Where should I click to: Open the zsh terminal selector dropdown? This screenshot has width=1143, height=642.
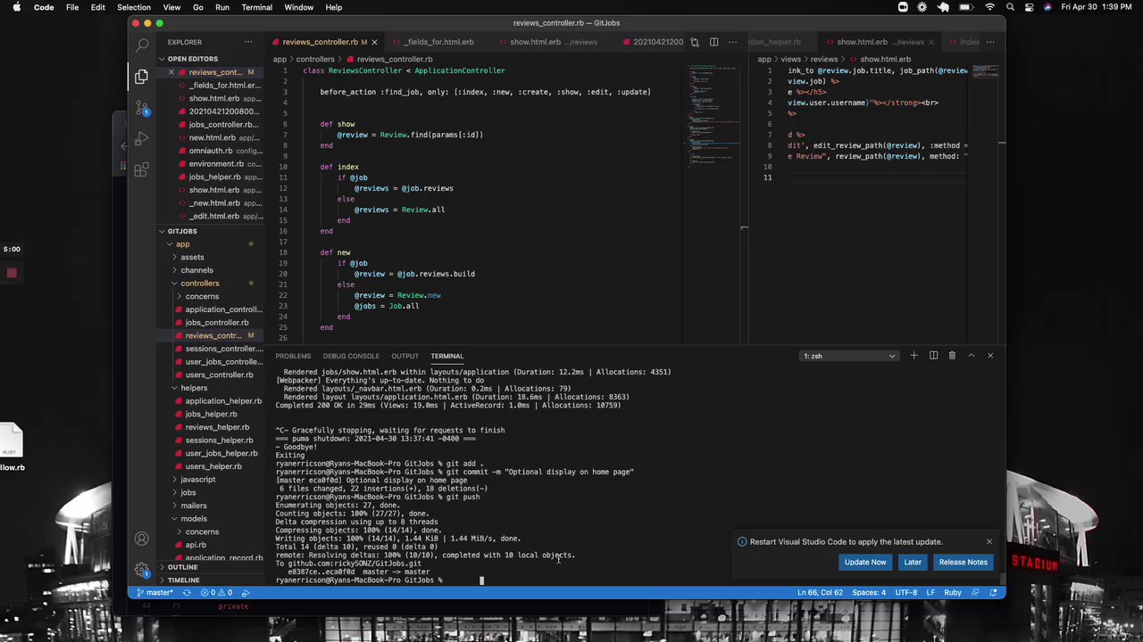[x=848, y=356]
